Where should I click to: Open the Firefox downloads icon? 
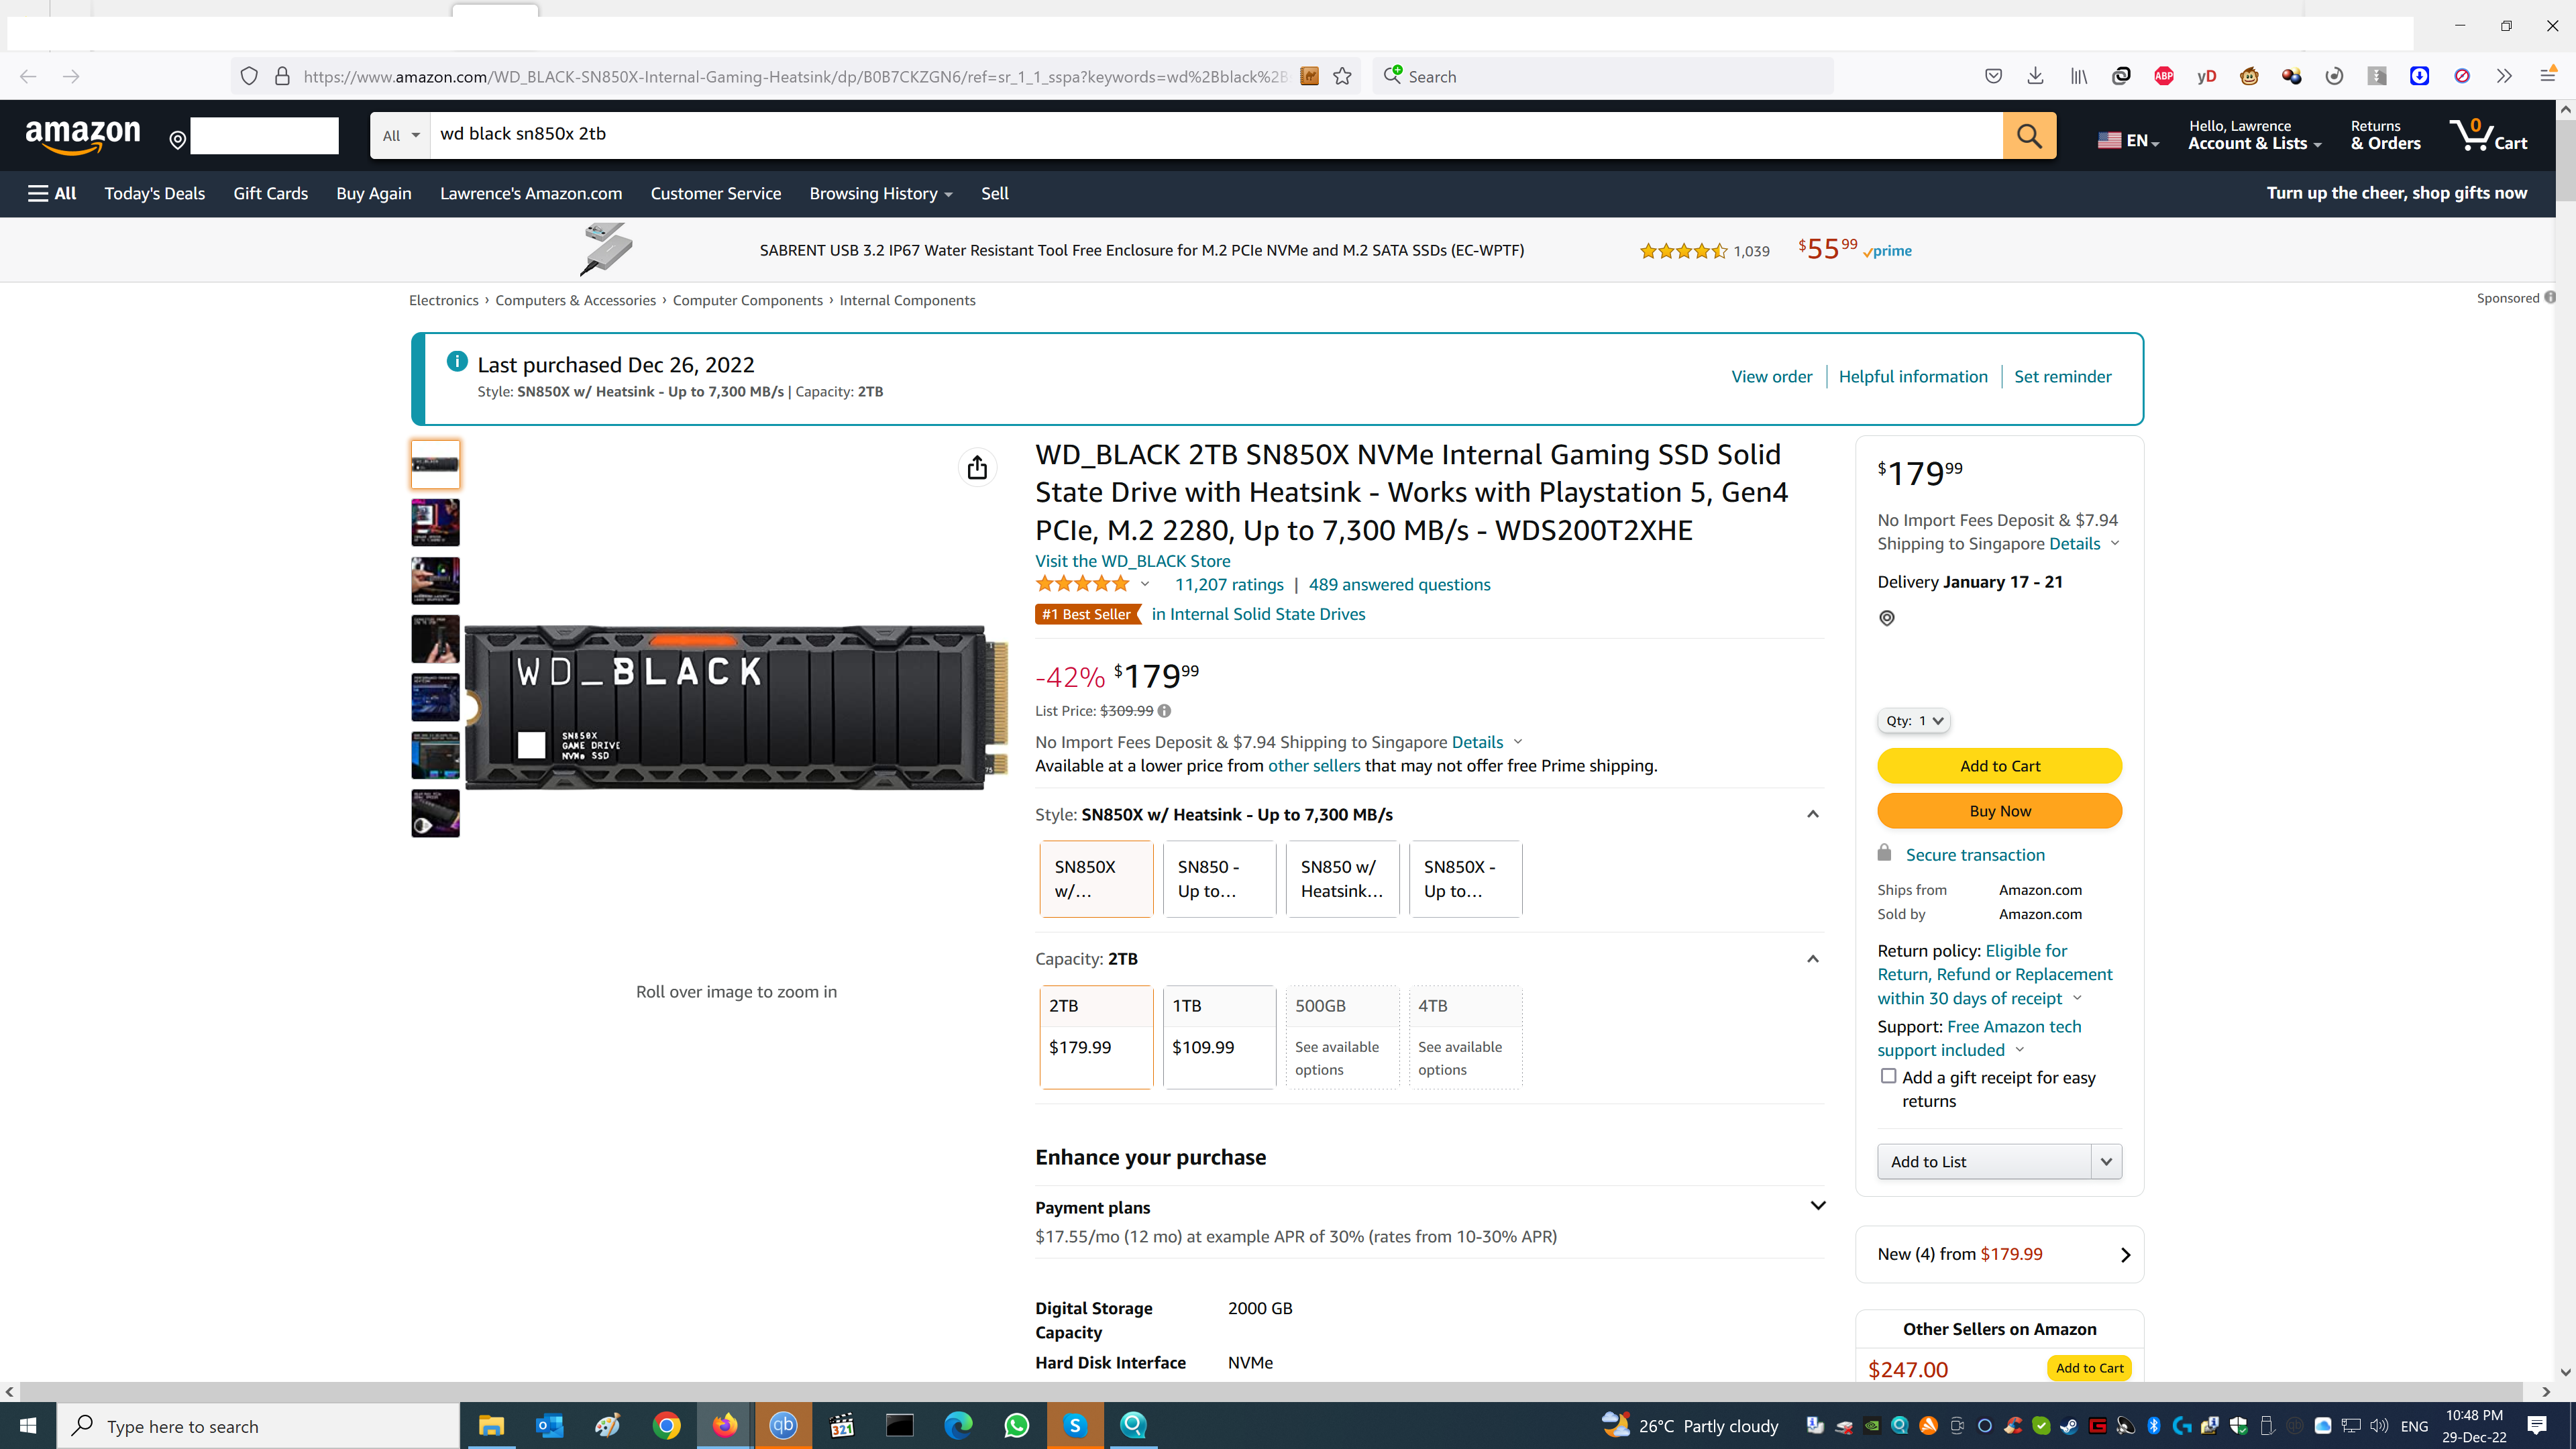coord(2035,76)
